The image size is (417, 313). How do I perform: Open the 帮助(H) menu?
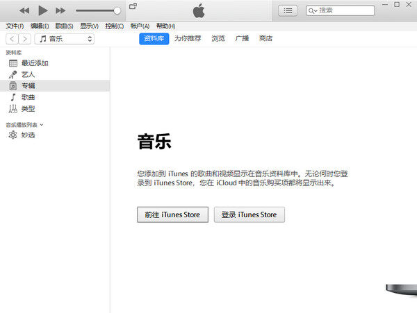[x=165, y=26]
